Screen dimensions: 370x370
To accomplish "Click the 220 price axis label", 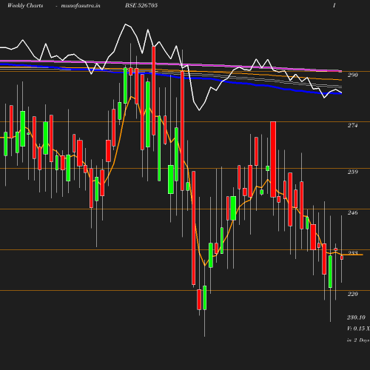I will click(x=353, y=294).
